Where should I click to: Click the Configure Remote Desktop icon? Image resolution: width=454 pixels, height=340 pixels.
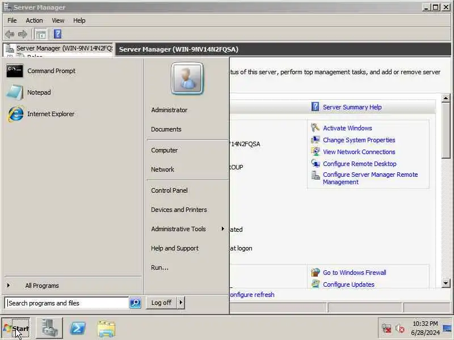pyautogui.click(x=315, y=163)
